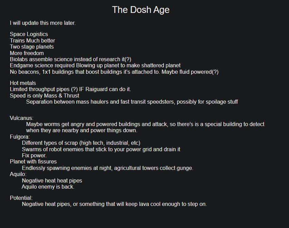Click the Endgame science required sentence
The height and width of the screenshot is (228, 289).
(x=95, y=66)
